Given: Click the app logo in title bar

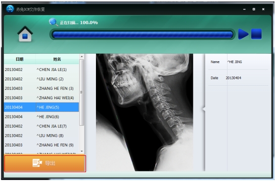Looking at the screenshot, I should point(10,9).
